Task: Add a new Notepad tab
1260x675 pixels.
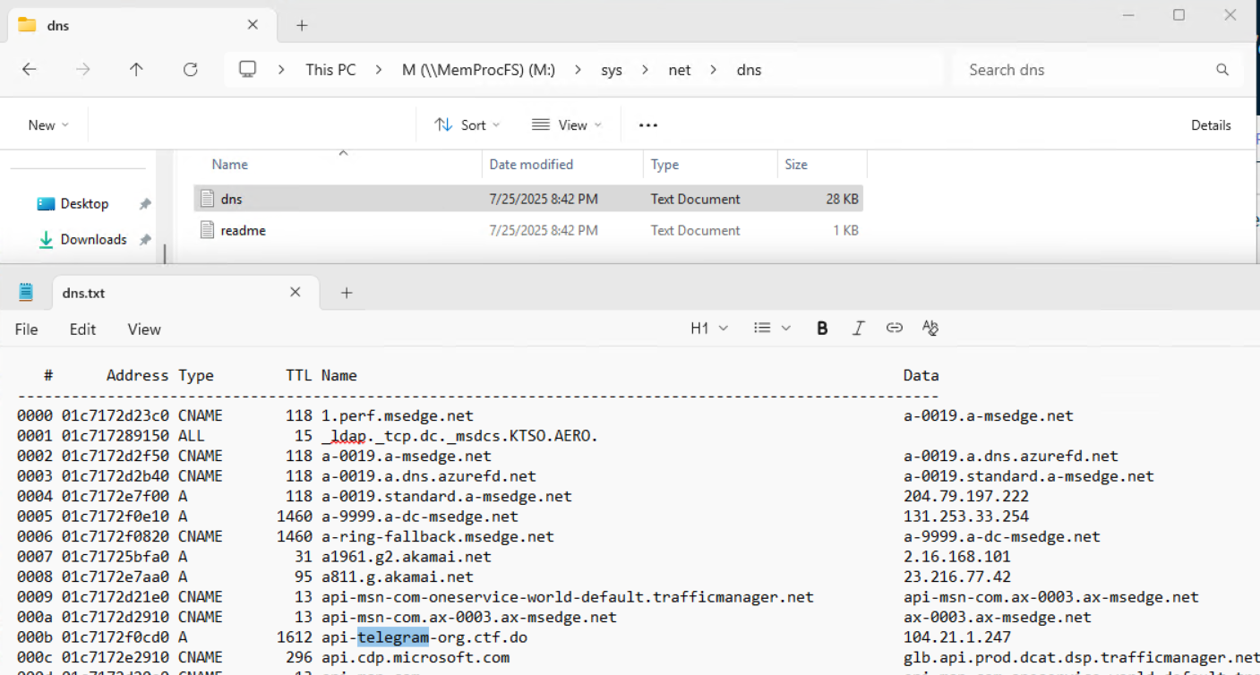Action: [347, 293]
